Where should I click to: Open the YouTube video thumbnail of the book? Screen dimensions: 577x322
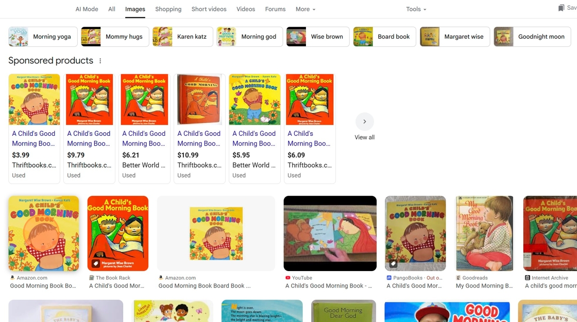[330, 234]
